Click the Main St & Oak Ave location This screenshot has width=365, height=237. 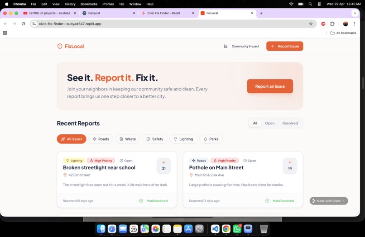click(207, 175)
